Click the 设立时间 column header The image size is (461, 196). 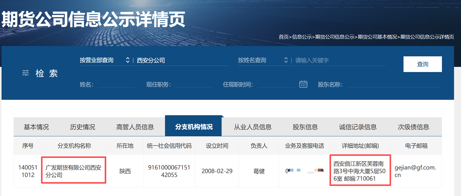point(217,146)
